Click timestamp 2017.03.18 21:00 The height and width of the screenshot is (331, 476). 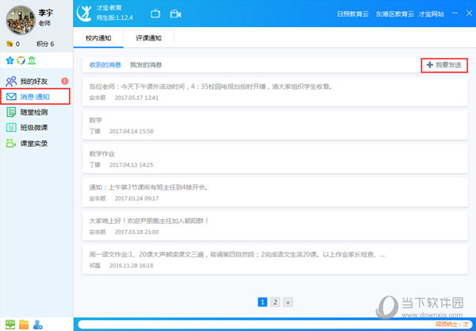pos(136,232)
